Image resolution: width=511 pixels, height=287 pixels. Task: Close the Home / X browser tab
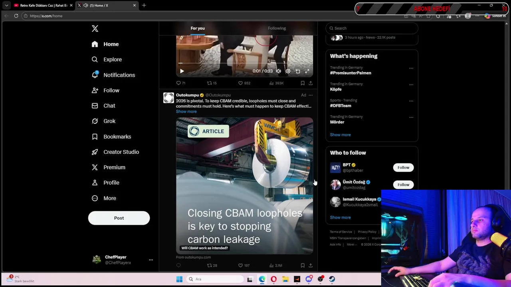pos(135,6)
